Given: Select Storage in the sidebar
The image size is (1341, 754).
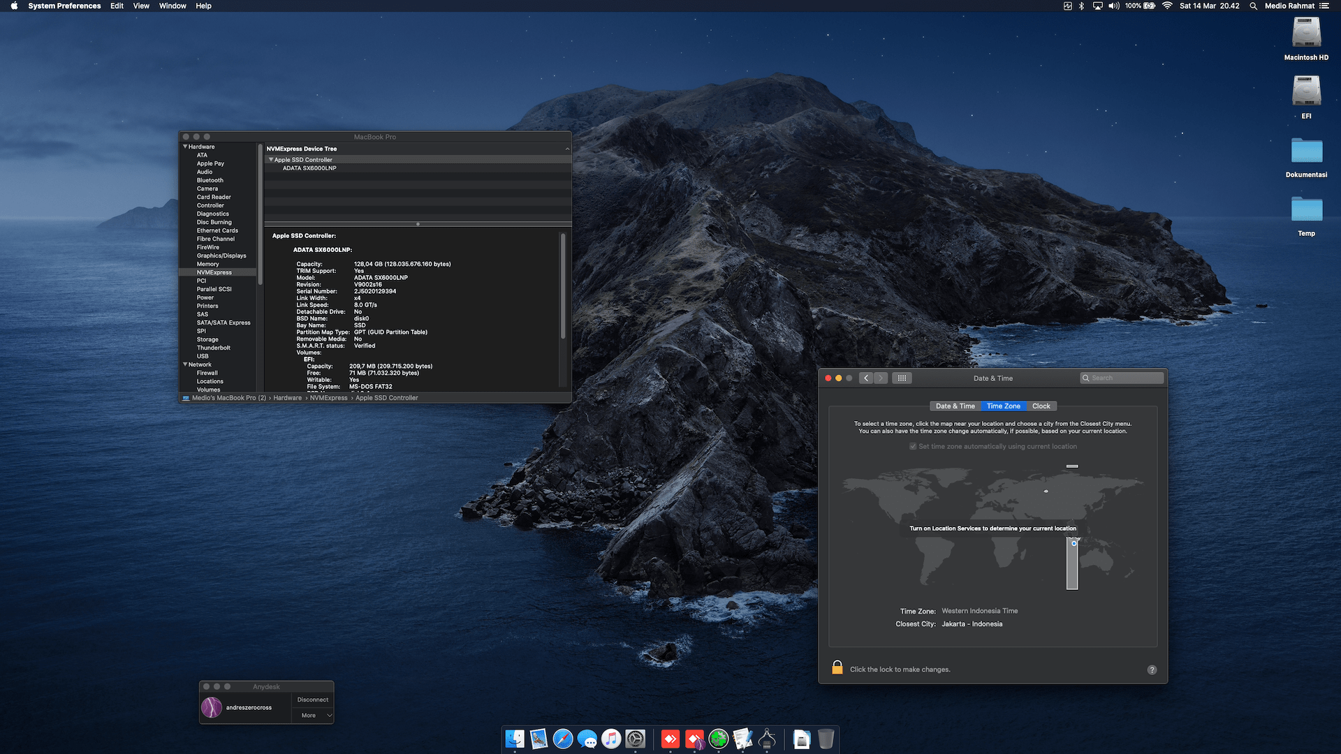Looking at the screenshot, I should click(207, 339).
